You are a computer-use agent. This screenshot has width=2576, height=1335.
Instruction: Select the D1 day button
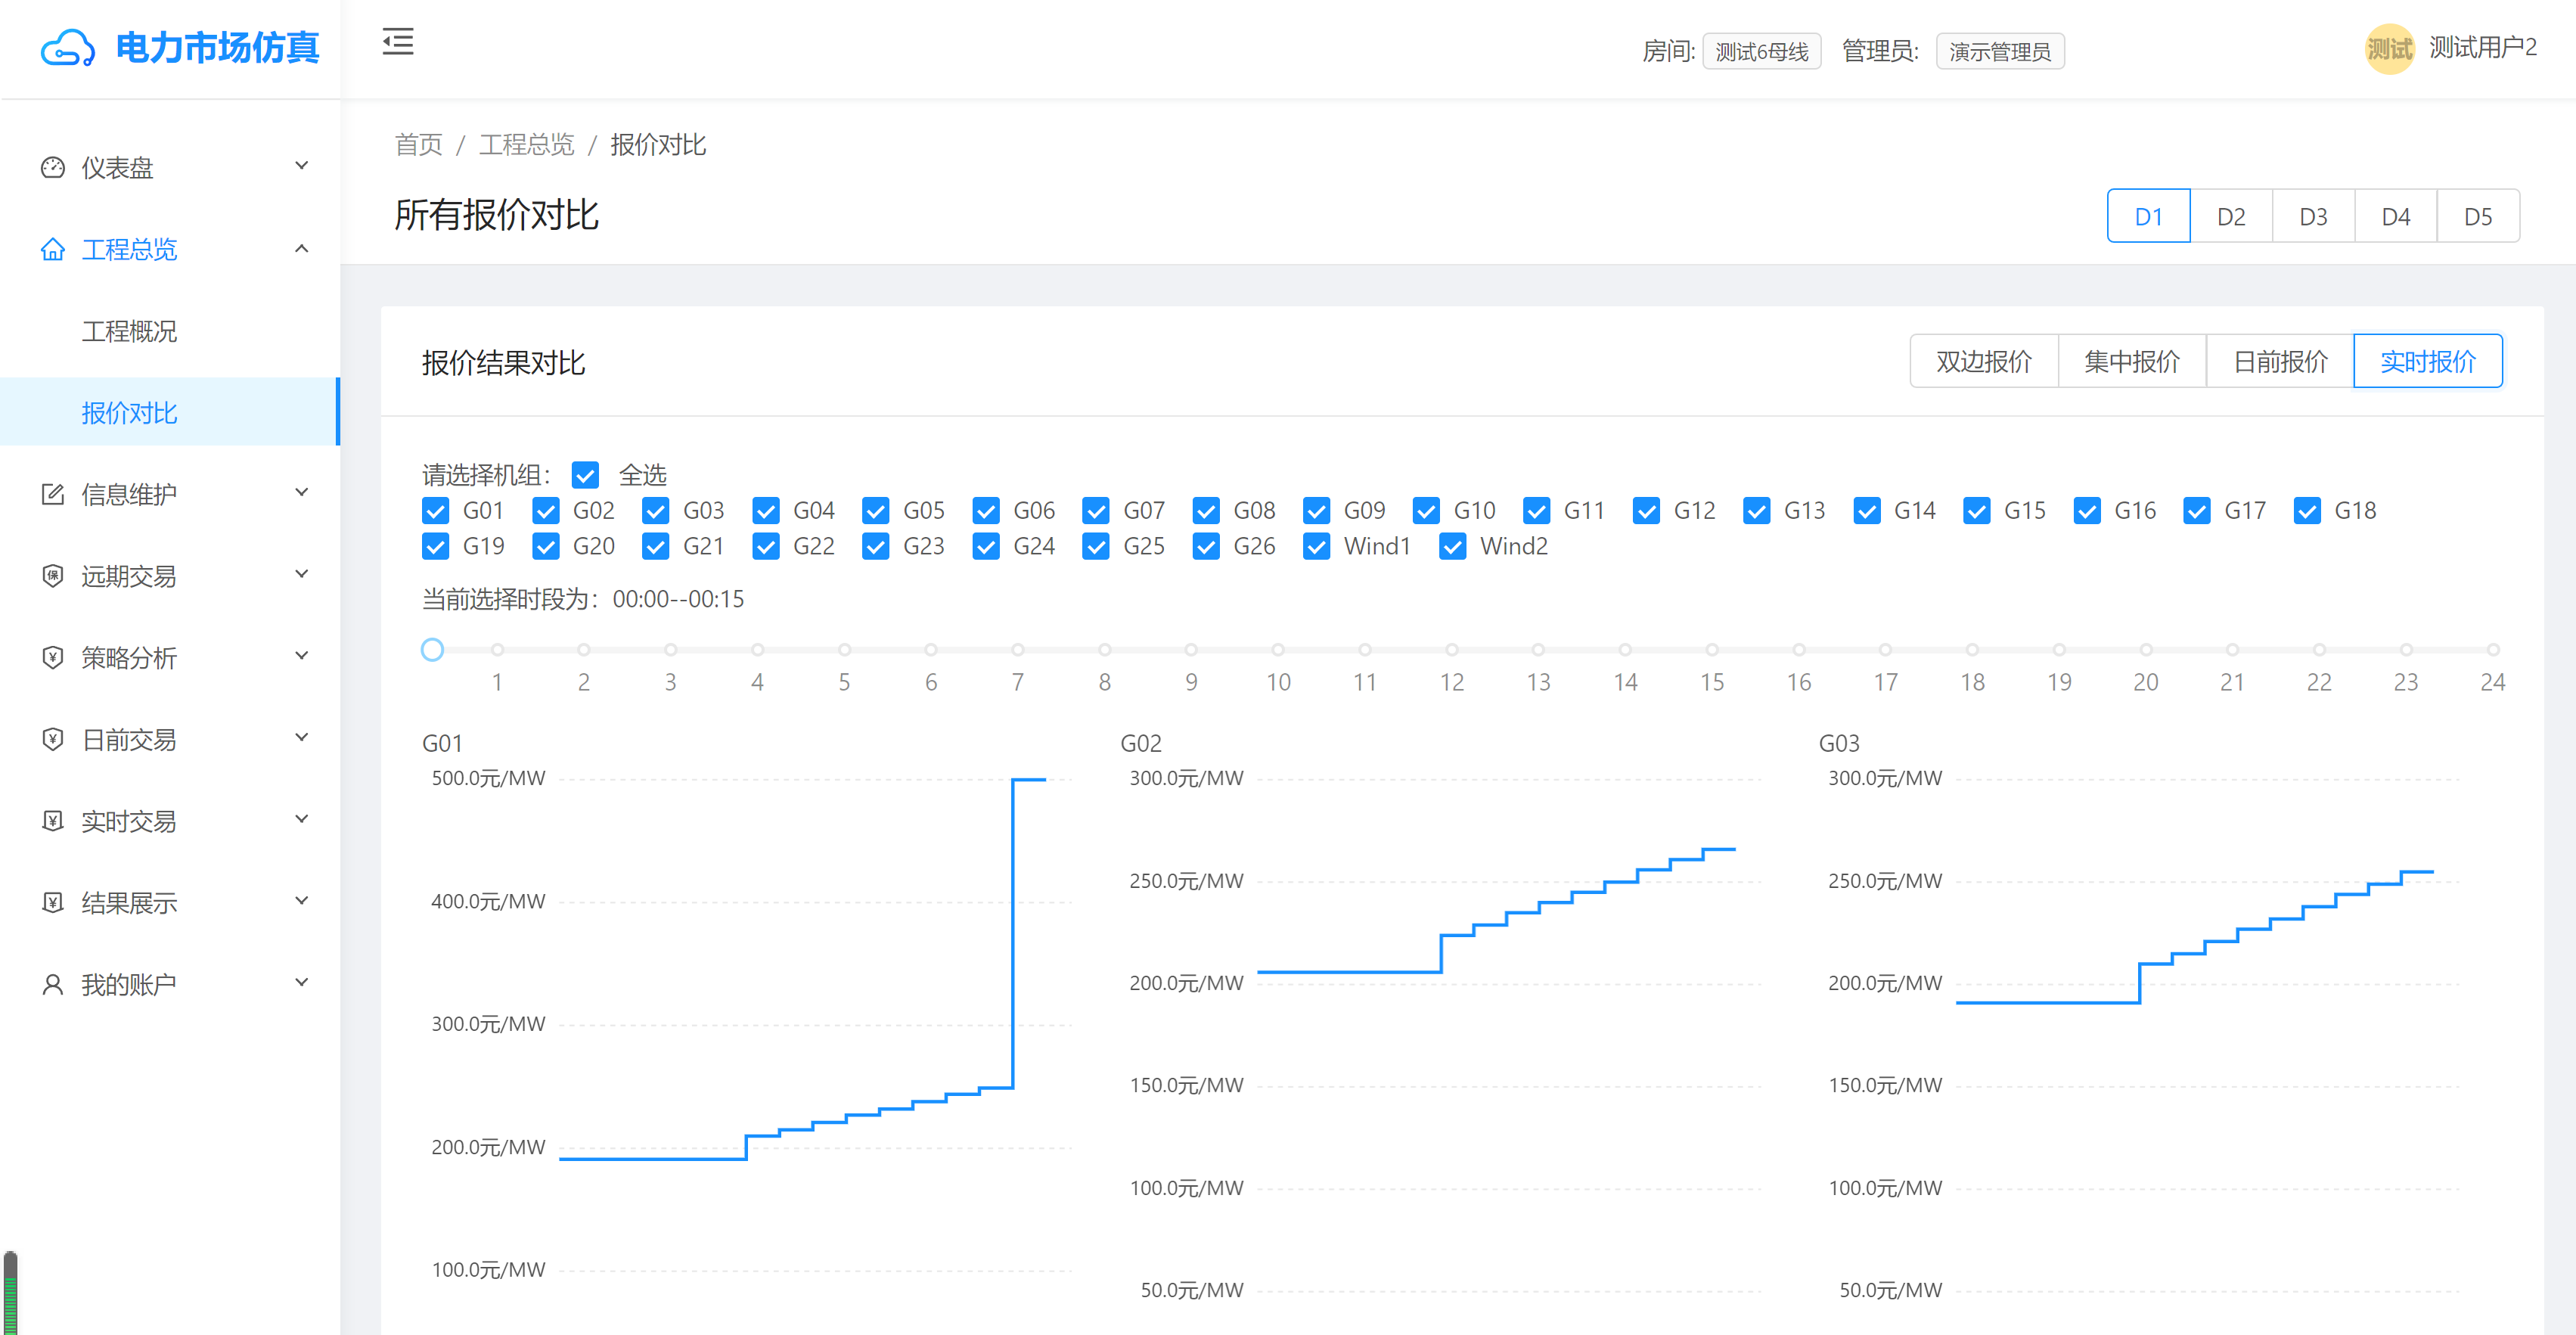[2148, 216]
